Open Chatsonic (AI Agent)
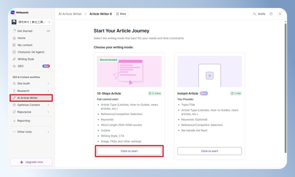Screen dimensions: 295x177 pyautogui.click(x=31, y=52)
